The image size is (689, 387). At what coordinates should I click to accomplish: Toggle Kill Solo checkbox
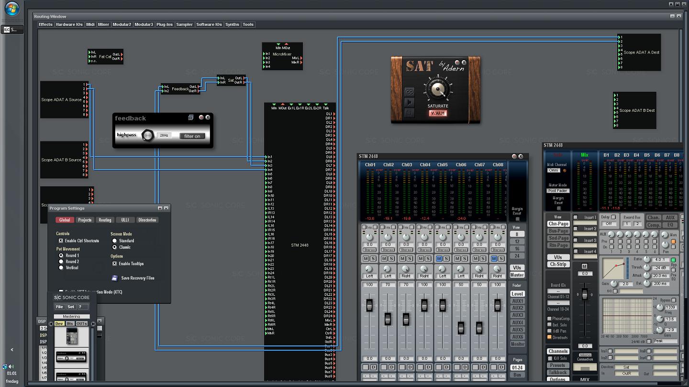coord(550,358)
